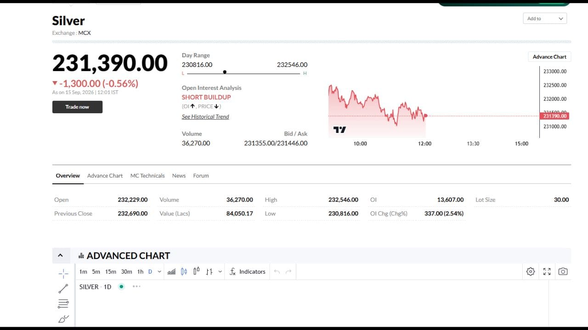Click the Exchange : MCX label
The height and width of the screenshot is (330, 588).
coord(72,33)
